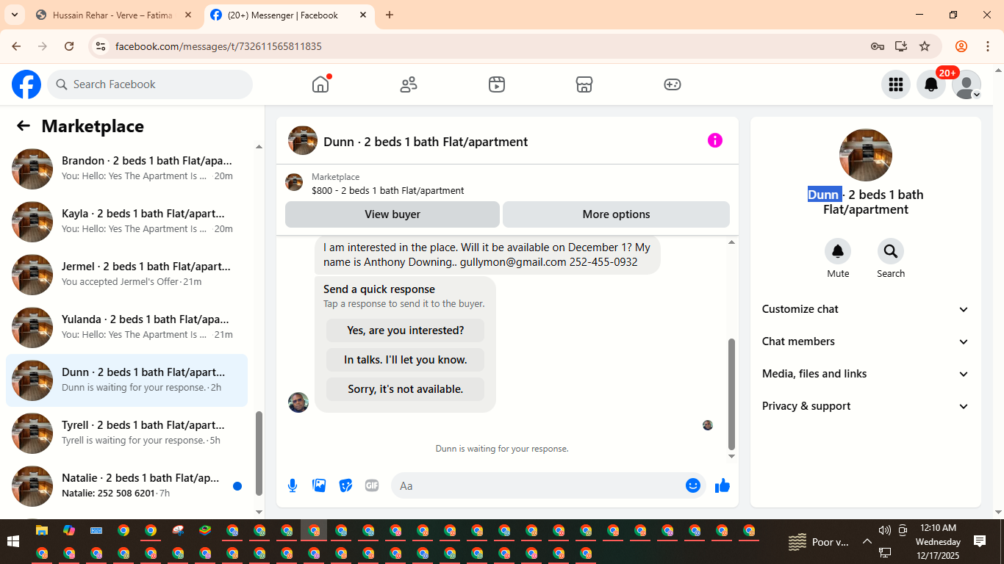1004x564 pixels.
Task: Open the Video (Watch) icon
Action: pyautogui.click(x=497, y=84)
